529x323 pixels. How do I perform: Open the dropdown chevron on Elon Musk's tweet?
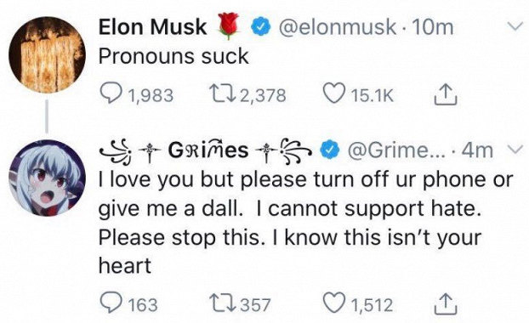pyautogui.click(x=514, y=26)
